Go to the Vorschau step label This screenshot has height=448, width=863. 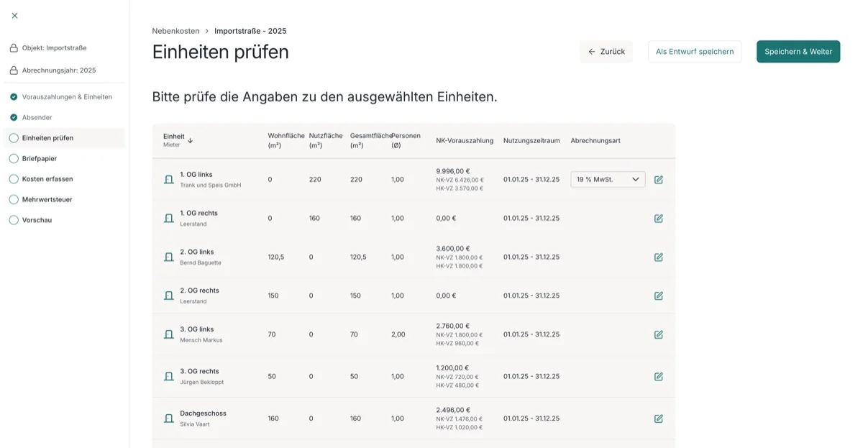point(37,220)
